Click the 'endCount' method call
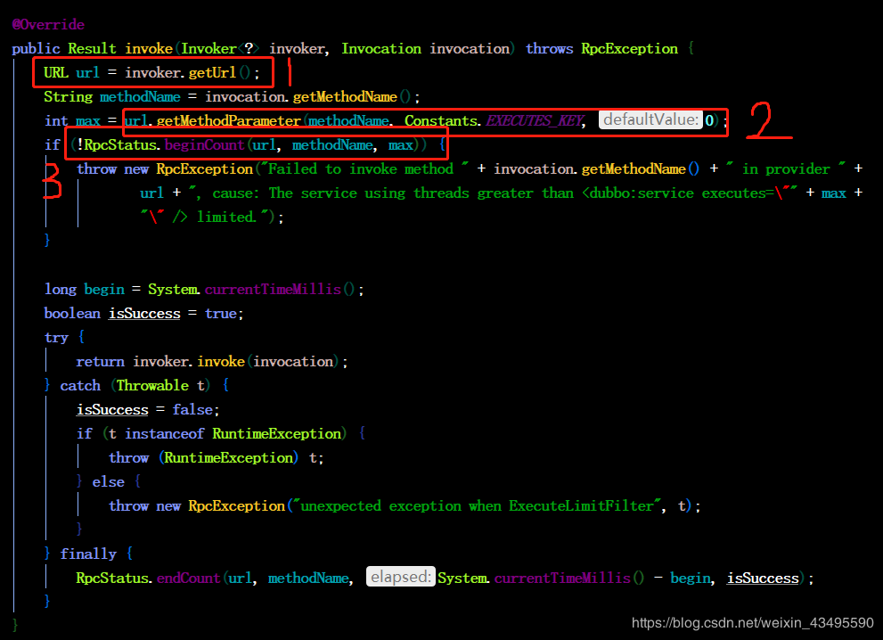This screenshot has height=640, width=883. pyautogui.click(x=188, y=578)
